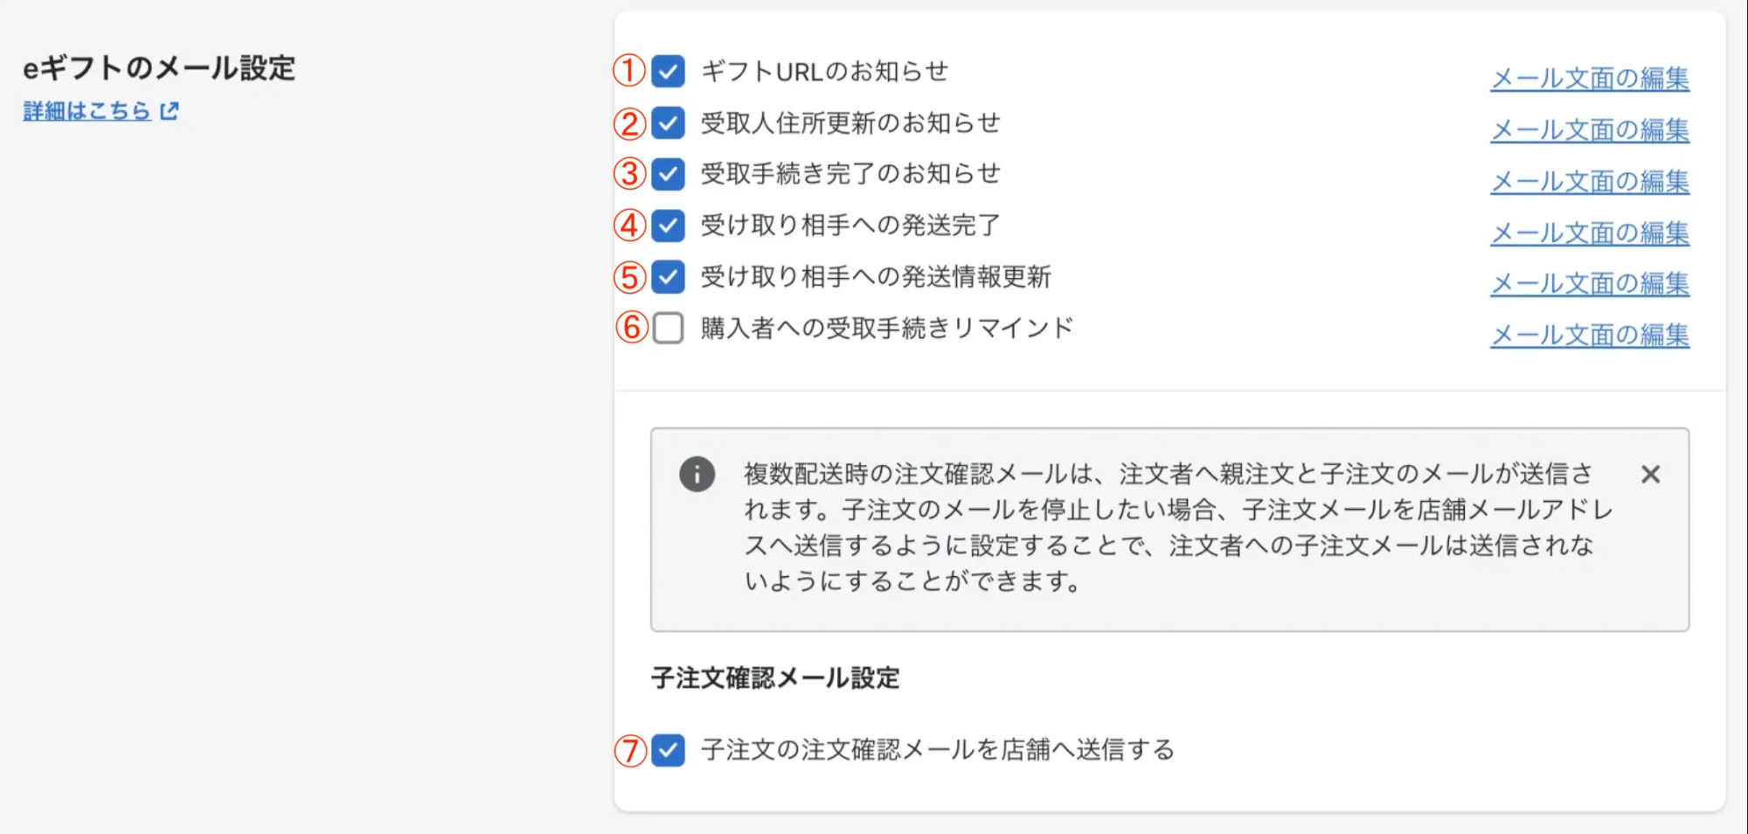The image size is (1748, 834).
Task: Edit mail text for 受け取り相手への発送完了
Action: coord(1589,233)
